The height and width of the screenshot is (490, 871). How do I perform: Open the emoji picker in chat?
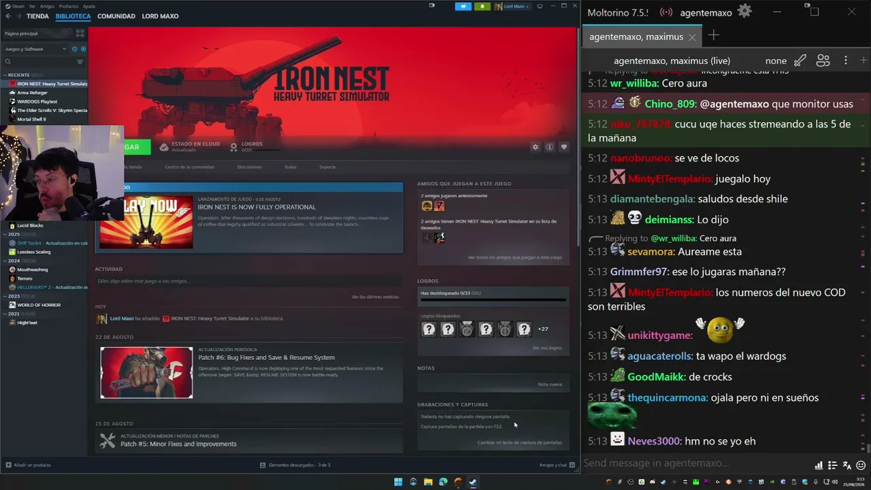[x=861, y=465]
